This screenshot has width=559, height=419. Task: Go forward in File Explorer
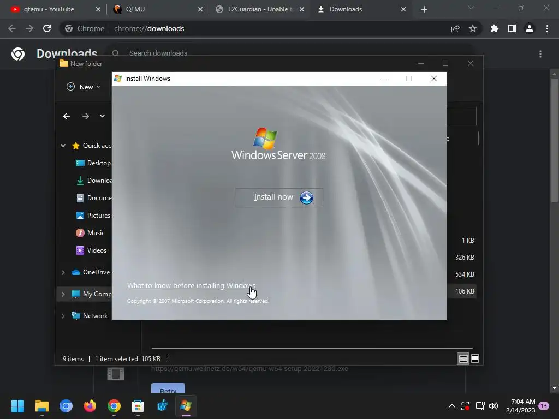[86, 116]
